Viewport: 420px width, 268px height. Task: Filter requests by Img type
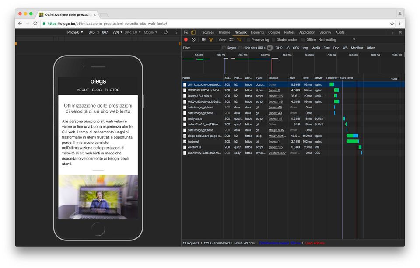click(x=305, y=48)
